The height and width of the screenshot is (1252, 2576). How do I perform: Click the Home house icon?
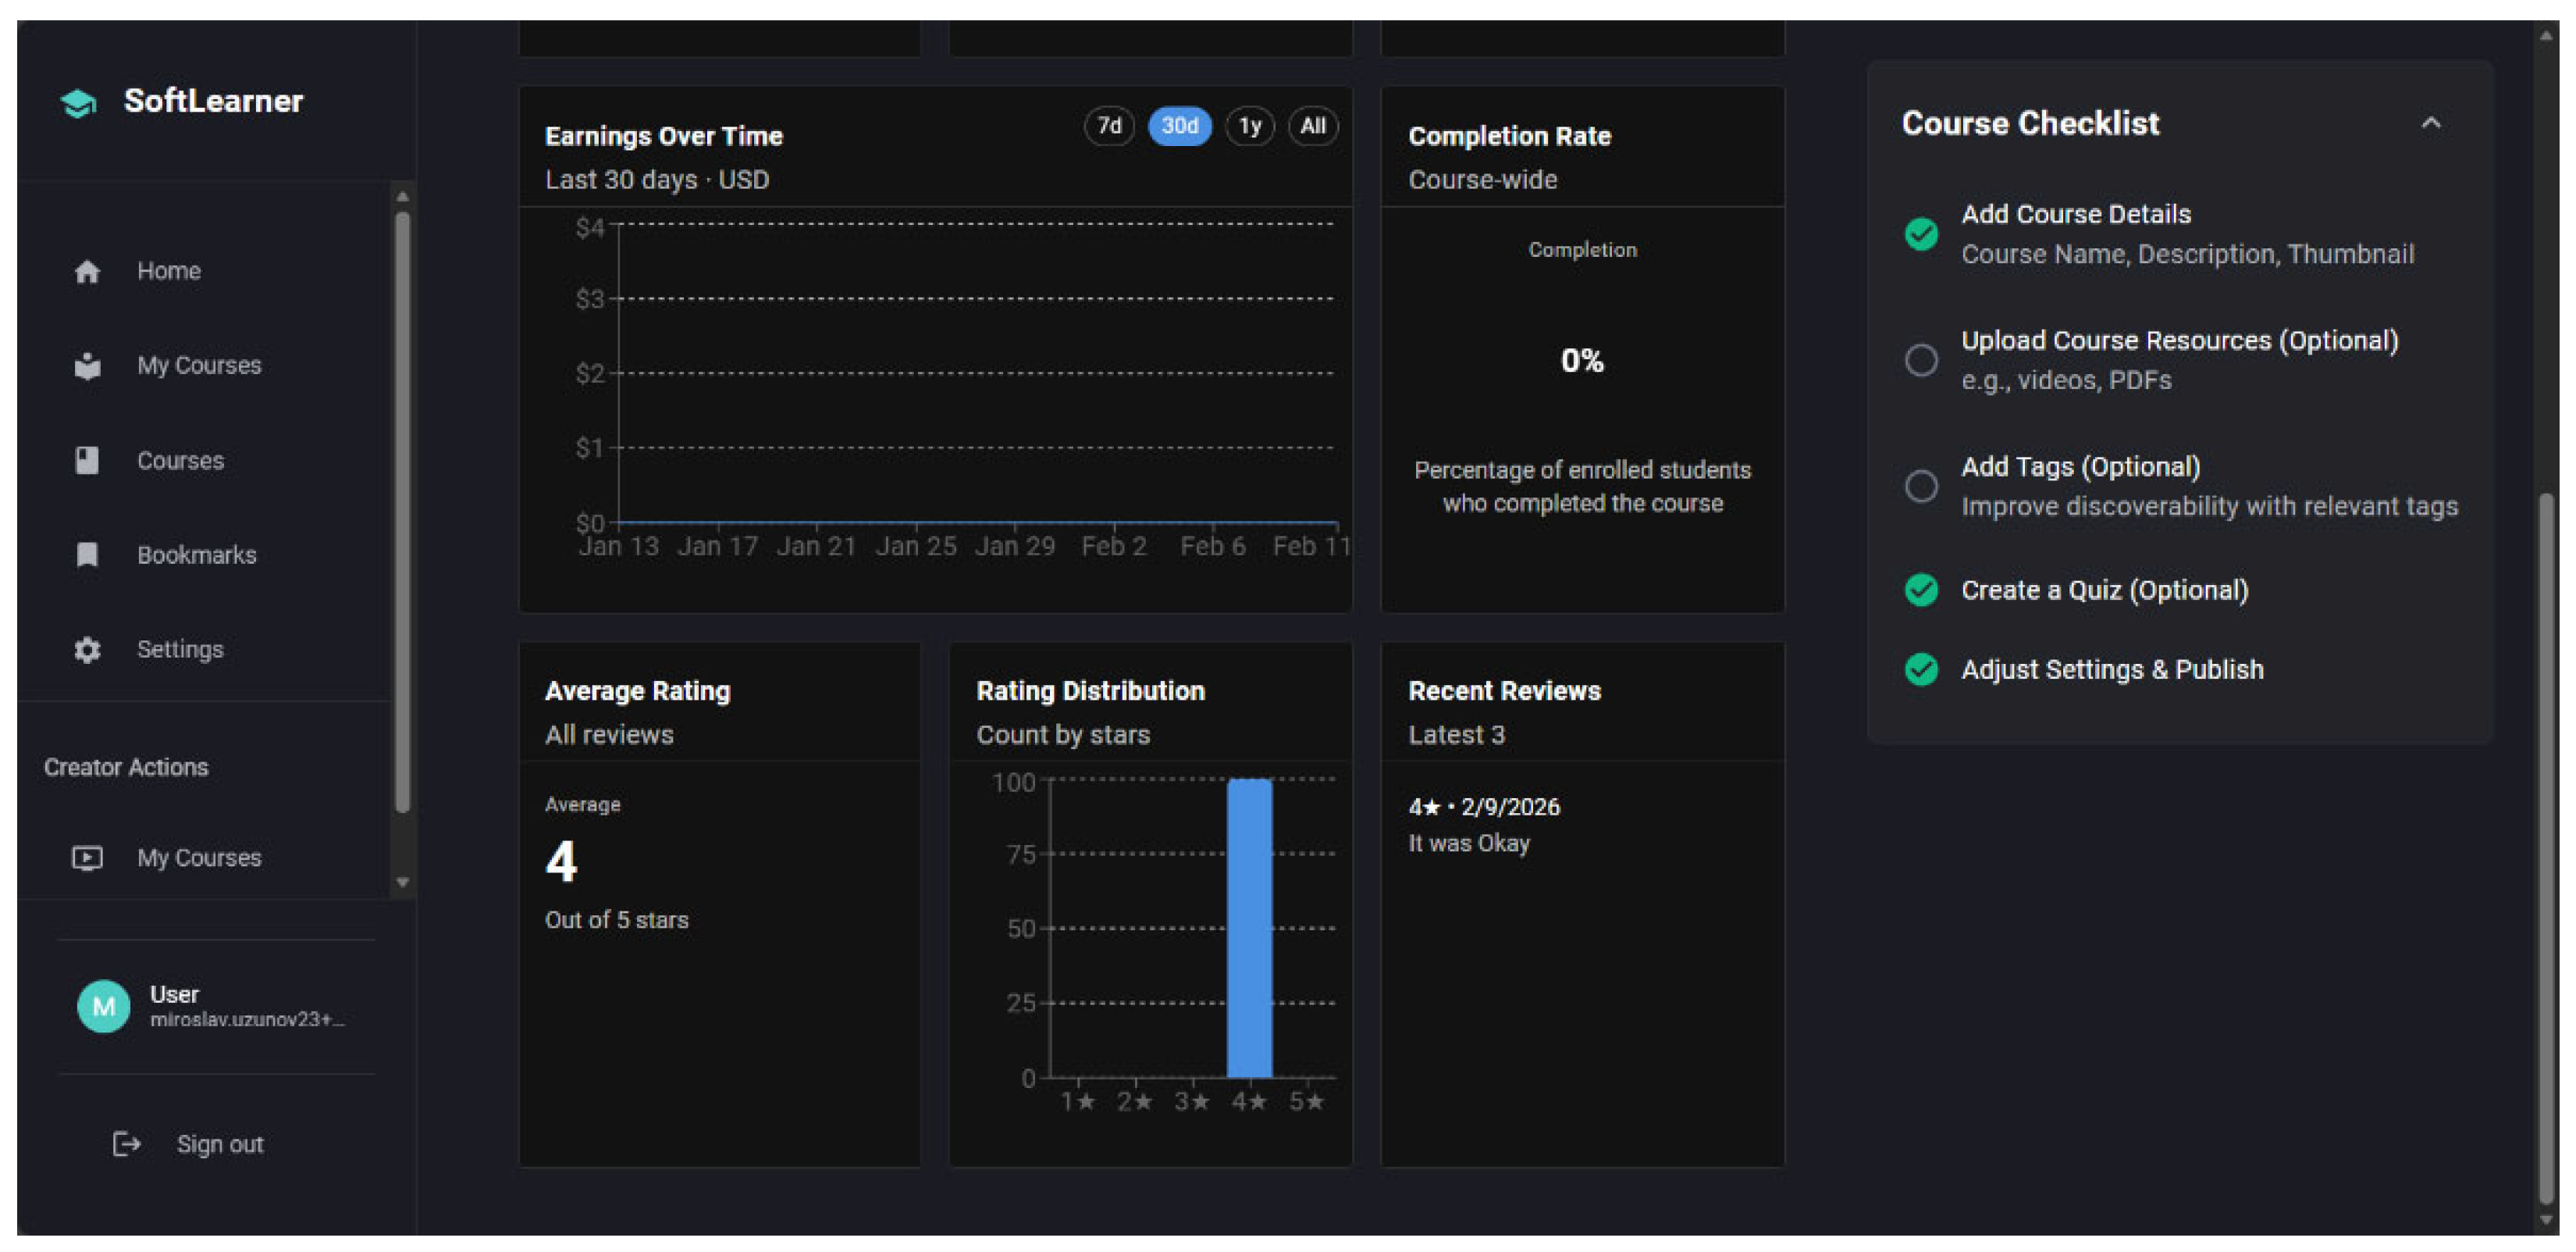87,271
